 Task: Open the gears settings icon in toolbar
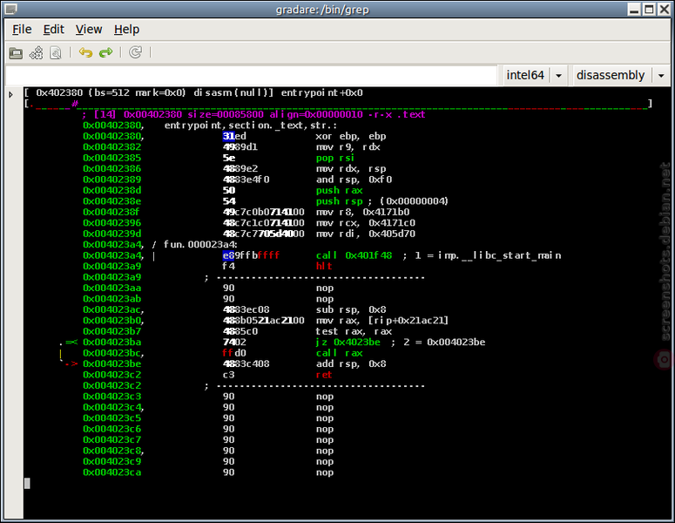pos(37,53)
